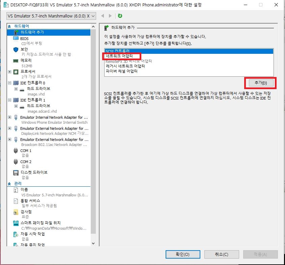This screenshot has width=285, height=265.
Task: Expand the DisplayLink External Network Adapter node
Action: (x=10, y=128)
